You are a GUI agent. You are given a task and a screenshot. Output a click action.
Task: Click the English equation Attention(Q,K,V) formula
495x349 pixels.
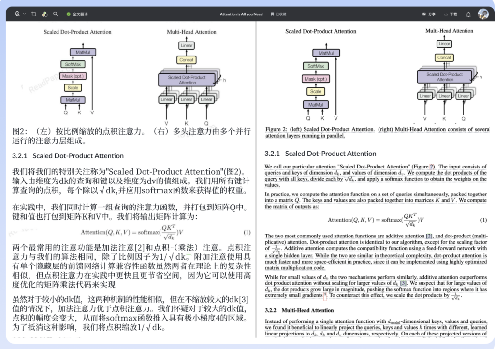(376, 220)
